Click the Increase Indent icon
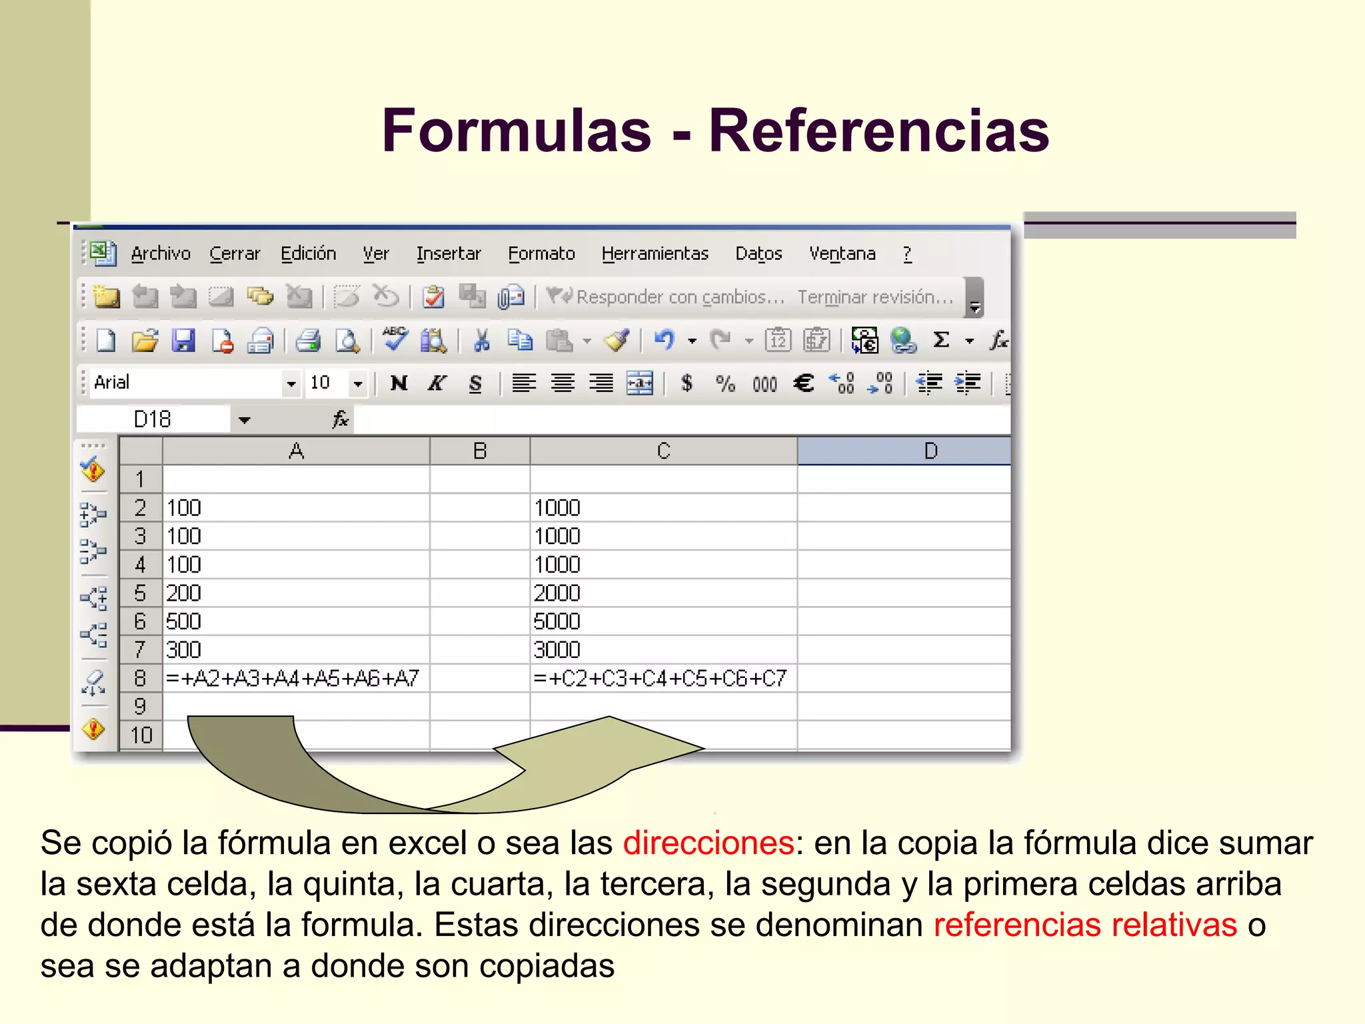This screenshot has height=1024, width=1365. (968, 383)
